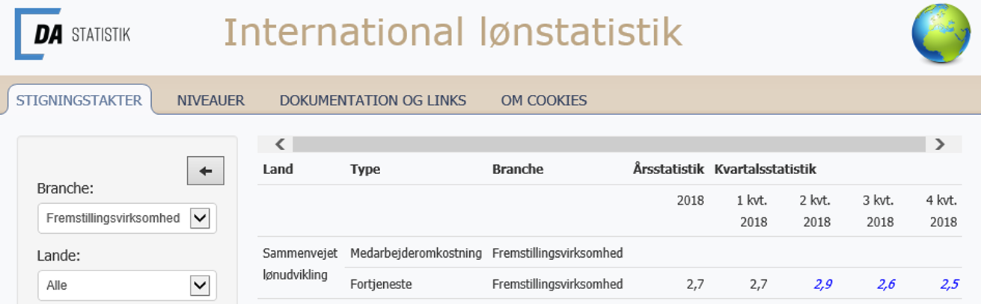Click the back arrow button

205,171
